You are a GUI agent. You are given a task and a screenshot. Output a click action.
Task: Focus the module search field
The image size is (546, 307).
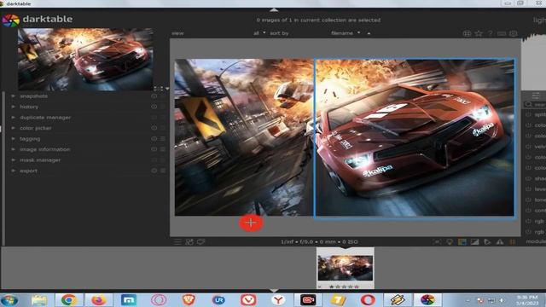coord(536,104)
